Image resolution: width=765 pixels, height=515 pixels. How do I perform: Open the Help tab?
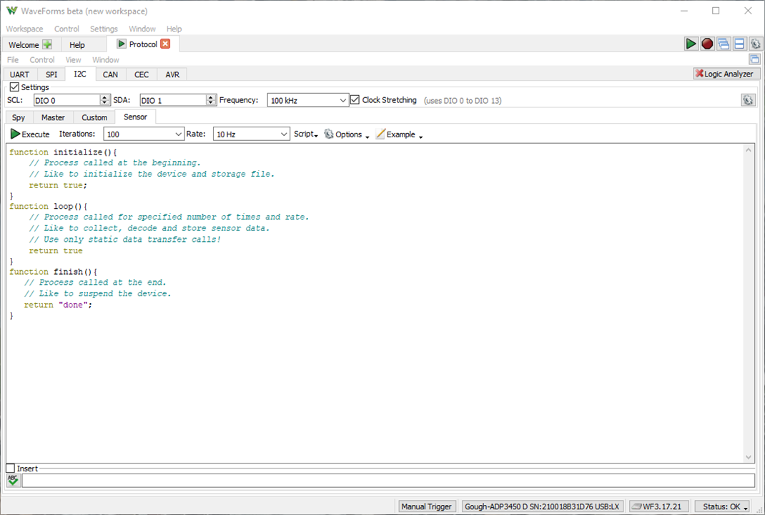click(x=76, y=44)
